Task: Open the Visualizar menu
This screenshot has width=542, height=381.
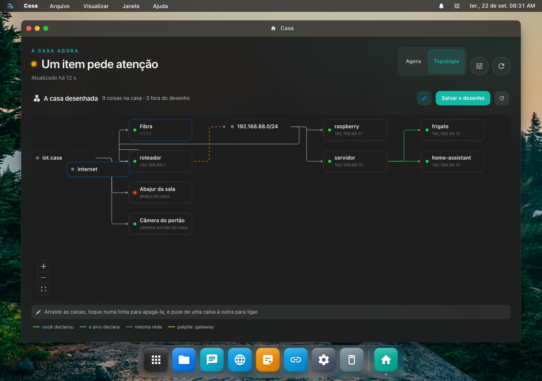Action: click(96, 6)
